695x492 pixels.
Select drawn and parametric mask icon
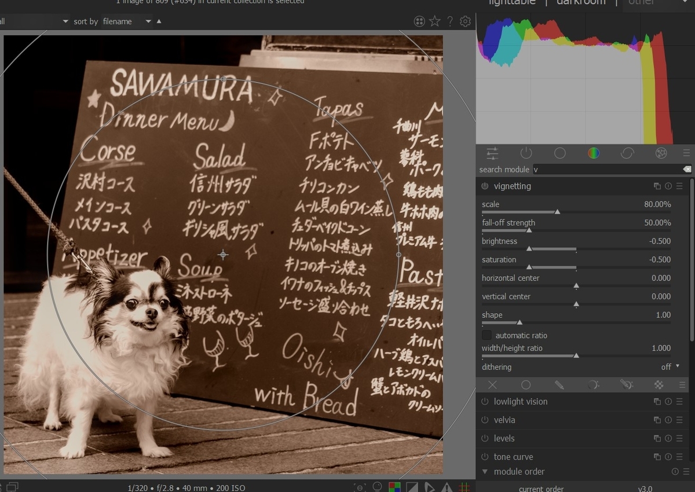(x=626, y=385)
